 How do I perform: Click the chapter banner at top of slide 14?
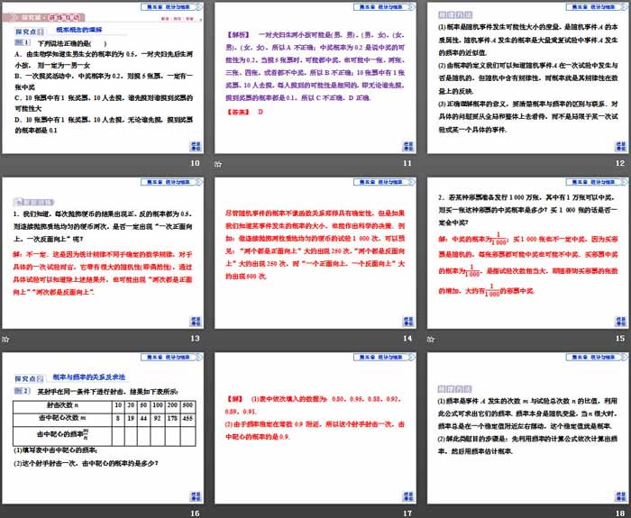pos(384,182)
